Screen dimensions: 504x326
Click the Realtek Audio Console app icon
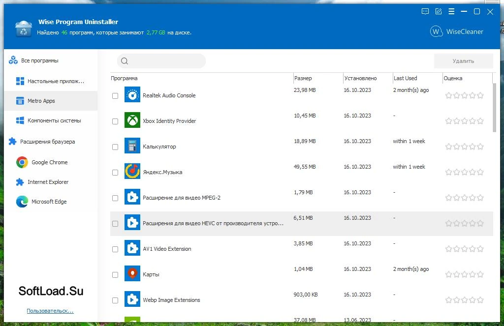coord(132,95)
